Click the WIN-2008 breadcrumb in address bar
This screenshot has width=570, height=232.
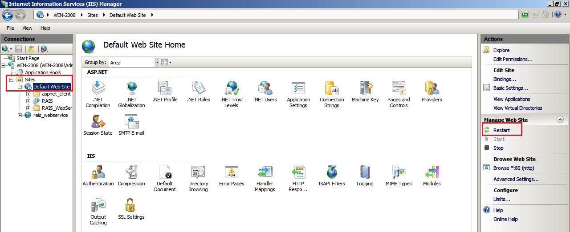tap(65, 15)
